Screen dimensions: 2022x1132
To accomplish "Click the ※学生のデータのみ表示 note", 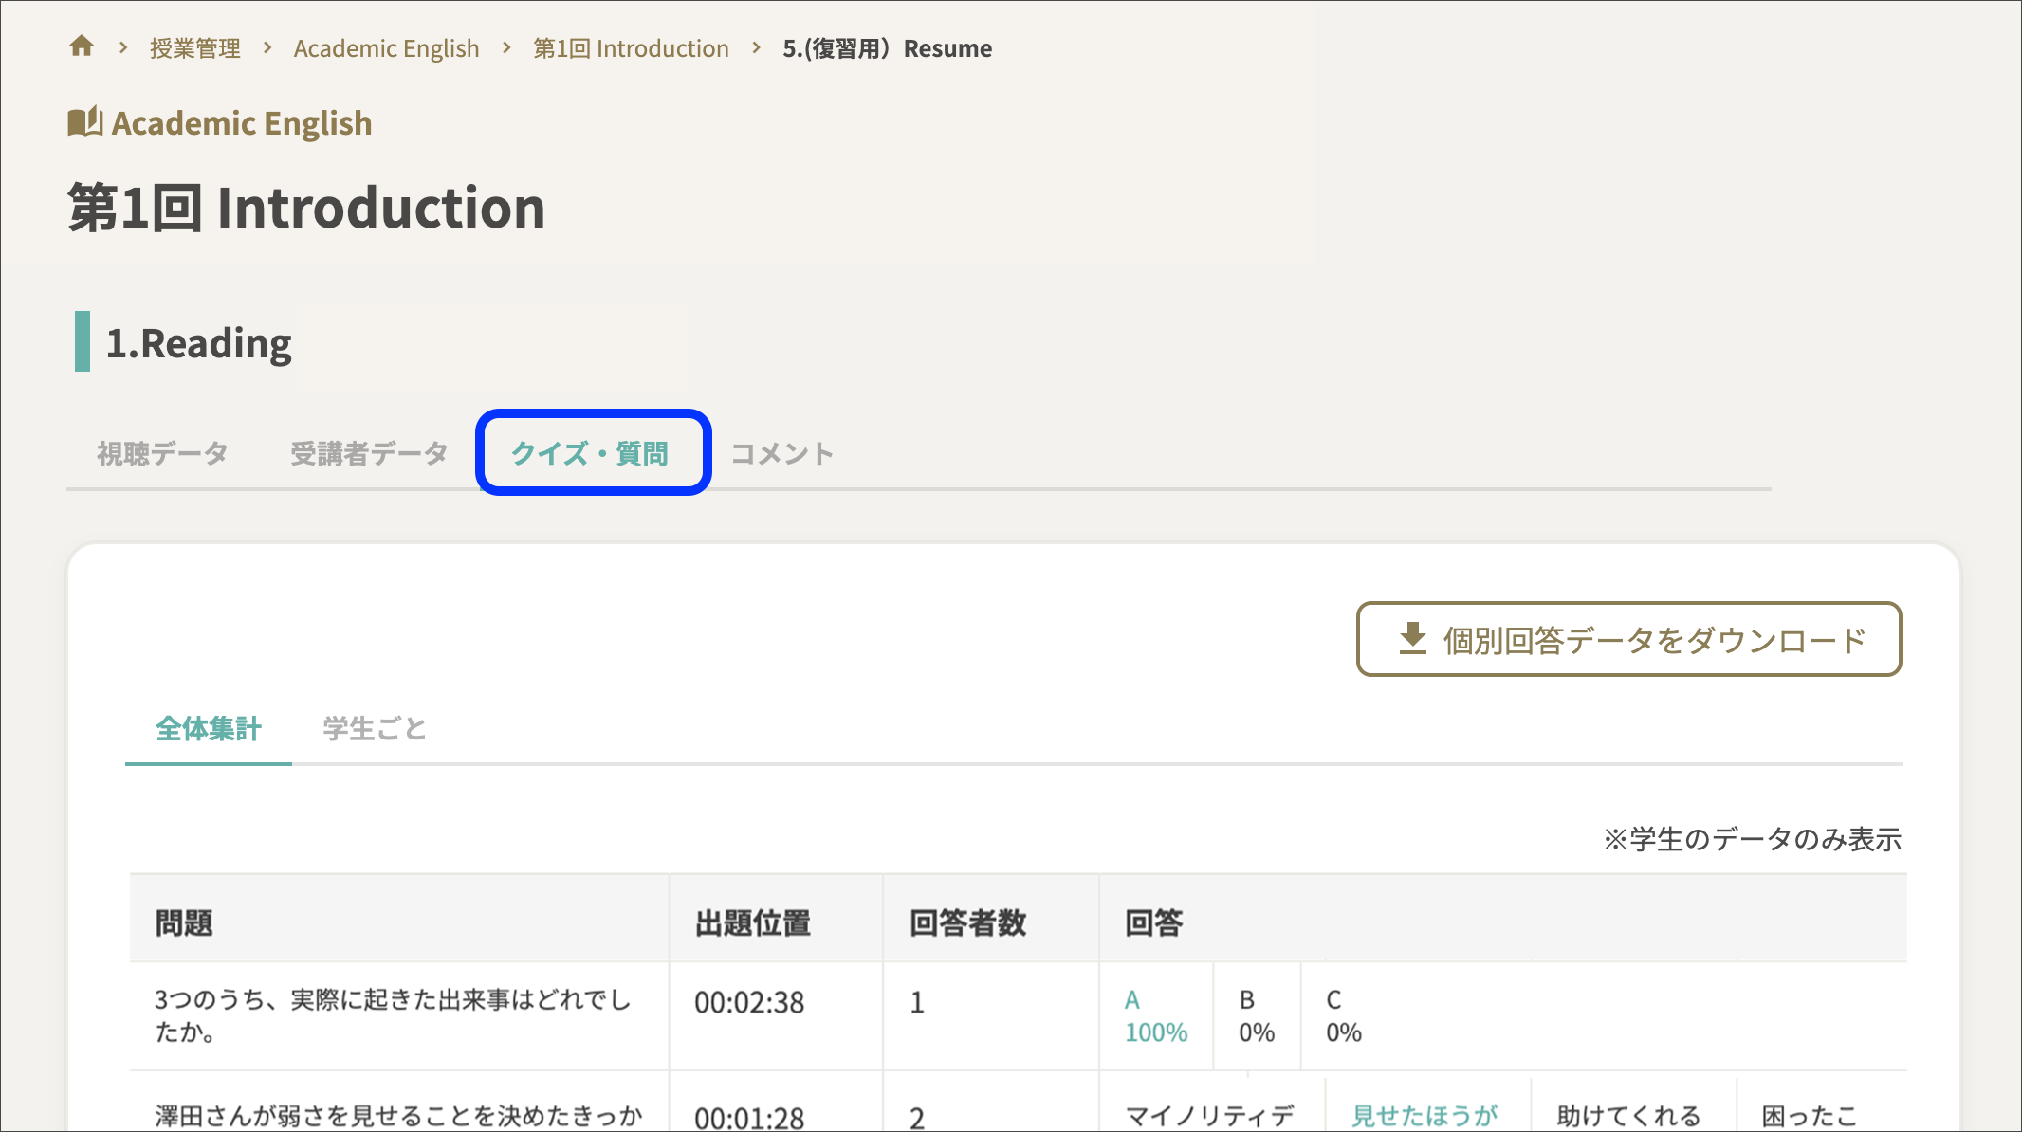I will pyautogui.click(x=1752, y=839).
